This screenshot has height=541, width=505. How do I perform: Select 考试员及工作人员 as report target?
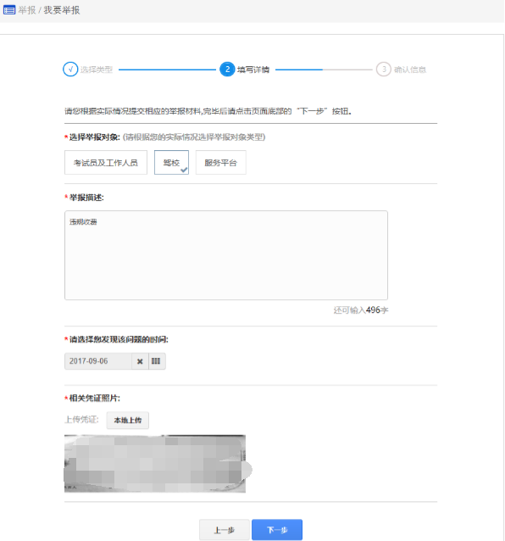tap(105, 163)
